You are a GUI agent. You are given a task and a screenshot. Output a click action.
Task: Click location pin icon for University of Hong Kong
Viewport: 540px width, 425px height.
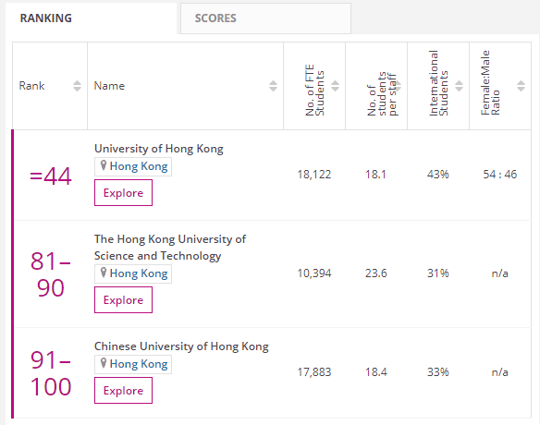tap(103, 165)
